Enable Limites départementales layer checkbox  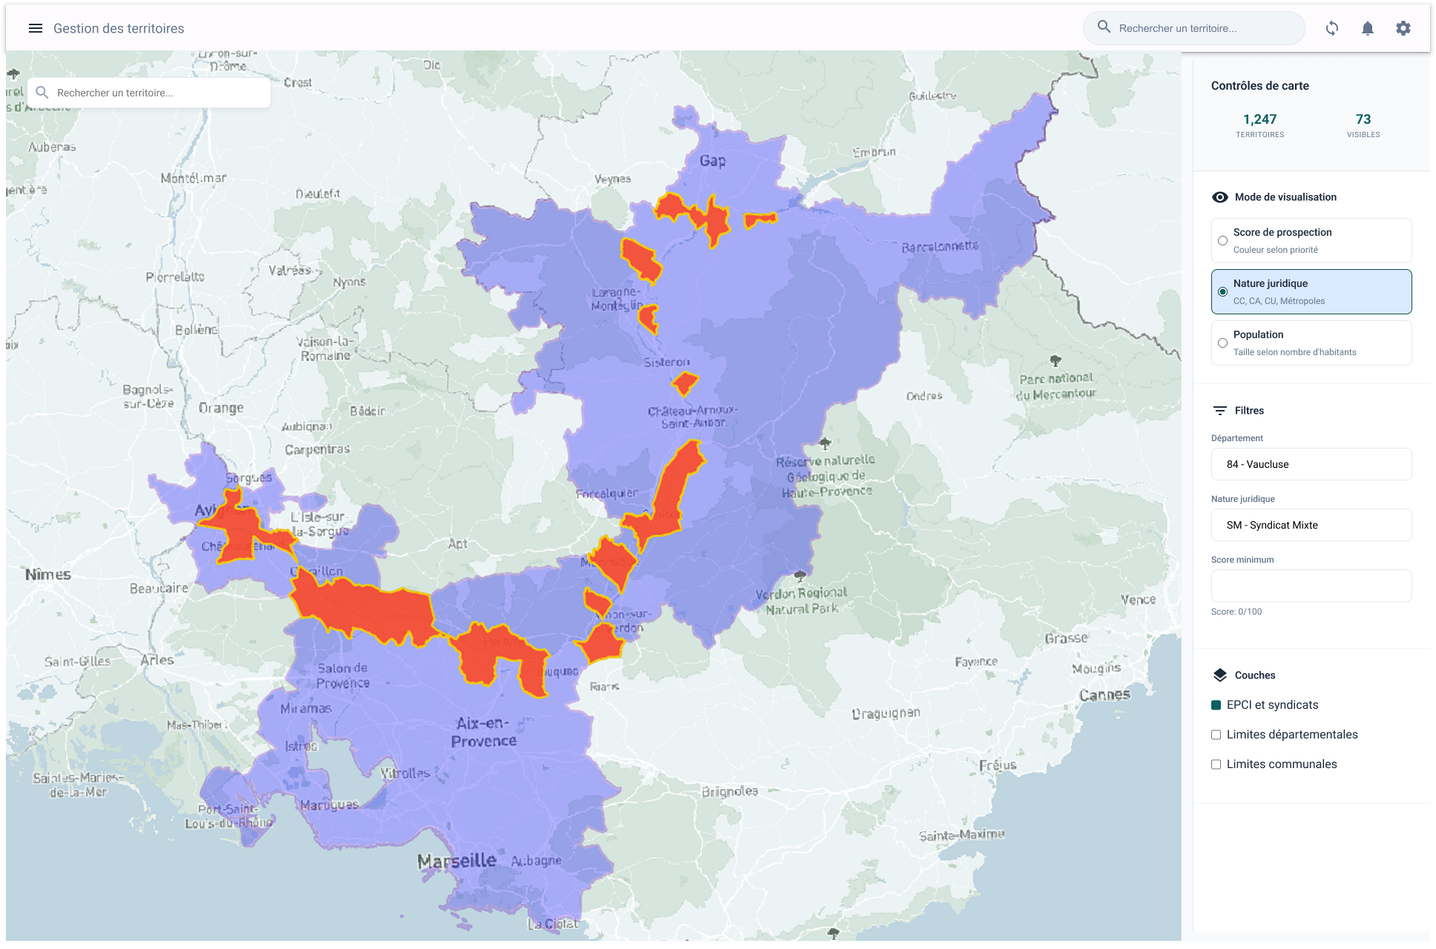1216,735
